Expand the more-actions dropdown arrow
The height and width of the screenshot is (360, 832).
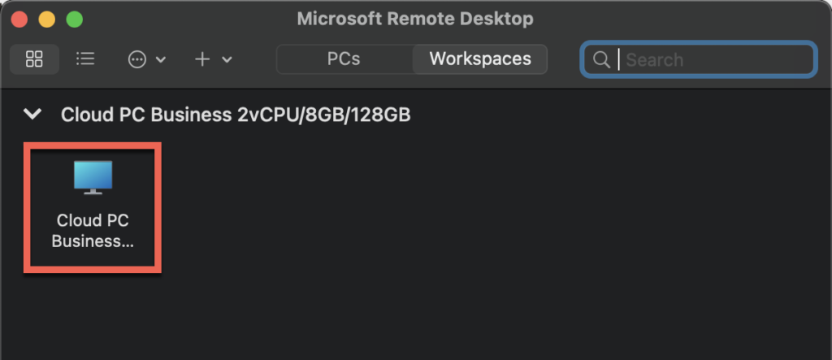(x=161, y=59)
